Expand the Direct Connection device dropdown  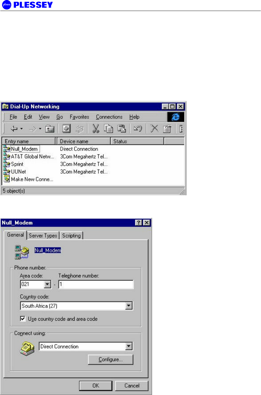coord(129,346)
